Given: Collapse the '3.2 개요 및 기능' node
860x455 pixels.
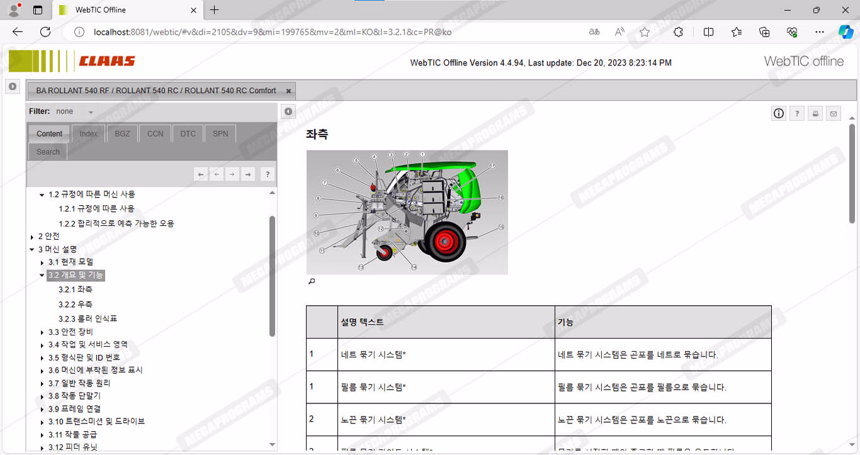Looking at the screenshot, I should click(x=42, y=275).
